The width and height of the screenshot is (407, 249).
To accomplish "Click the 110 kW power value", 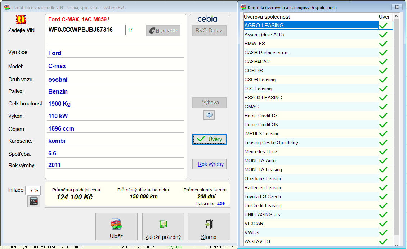I will click(x=58, y=116).
